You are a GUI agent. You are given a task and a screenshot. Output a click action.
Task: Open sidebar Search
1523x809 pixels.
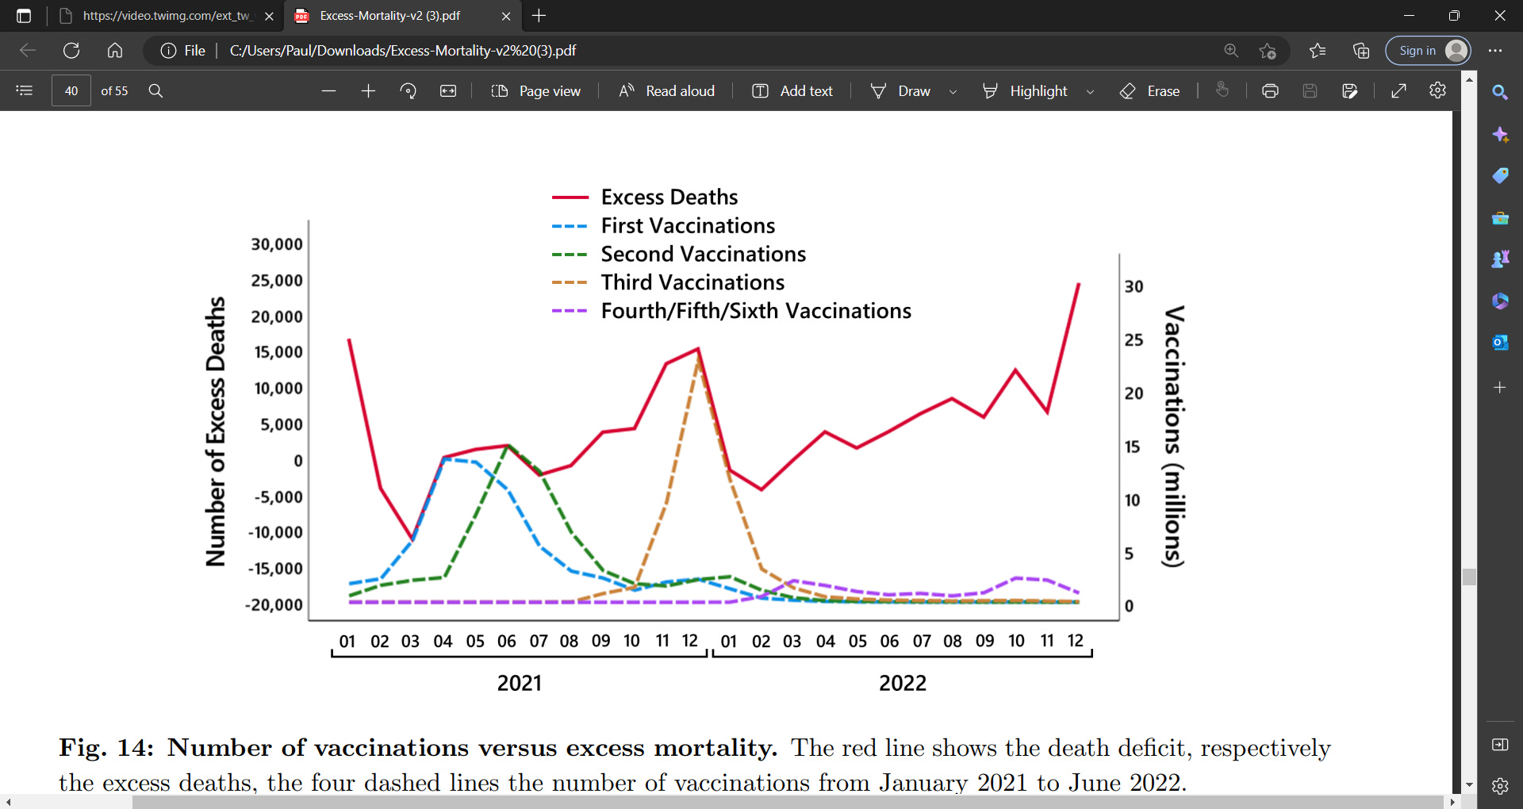tap(1500, 93)
